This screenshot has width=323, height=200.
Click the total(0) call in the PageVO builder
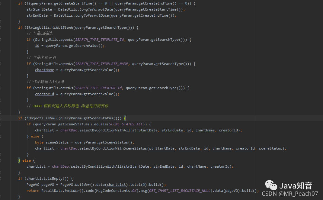[139, 185]
